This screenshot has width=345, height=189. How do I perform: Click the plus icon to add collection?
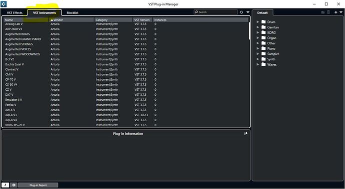point(336,12)
